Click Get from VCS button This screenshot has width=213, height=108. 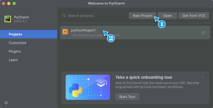194,16
